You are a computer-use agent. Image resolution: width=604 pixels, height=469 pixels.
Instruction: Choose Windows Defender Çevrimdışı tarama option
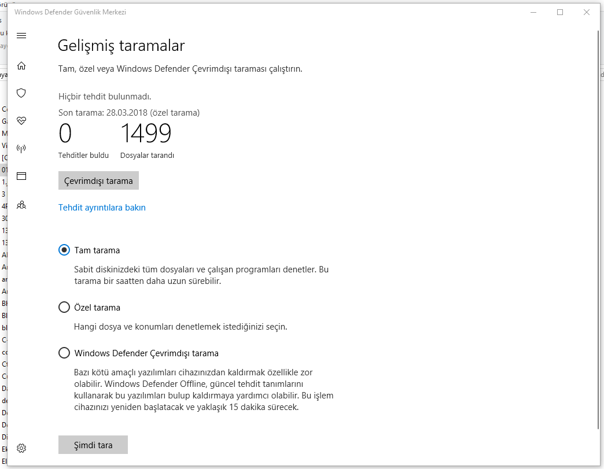[64, 353]
